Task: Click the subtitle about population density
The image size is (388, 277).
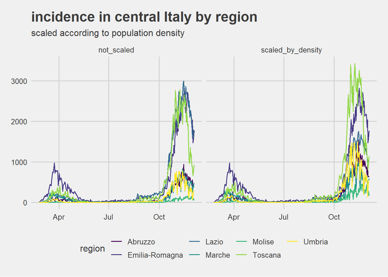Action: click(108, 33)
